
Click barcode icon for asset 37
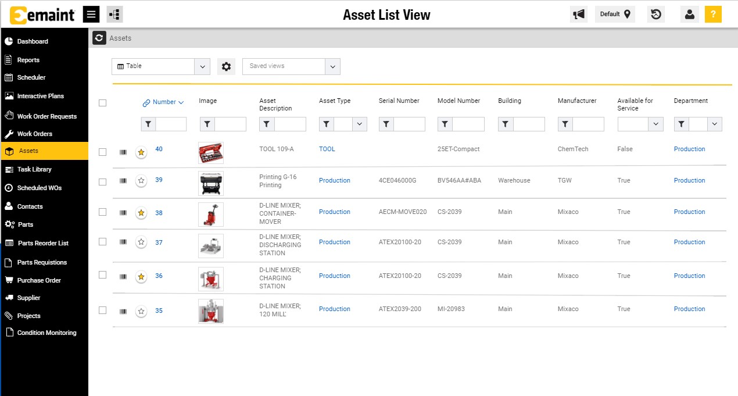123,242
